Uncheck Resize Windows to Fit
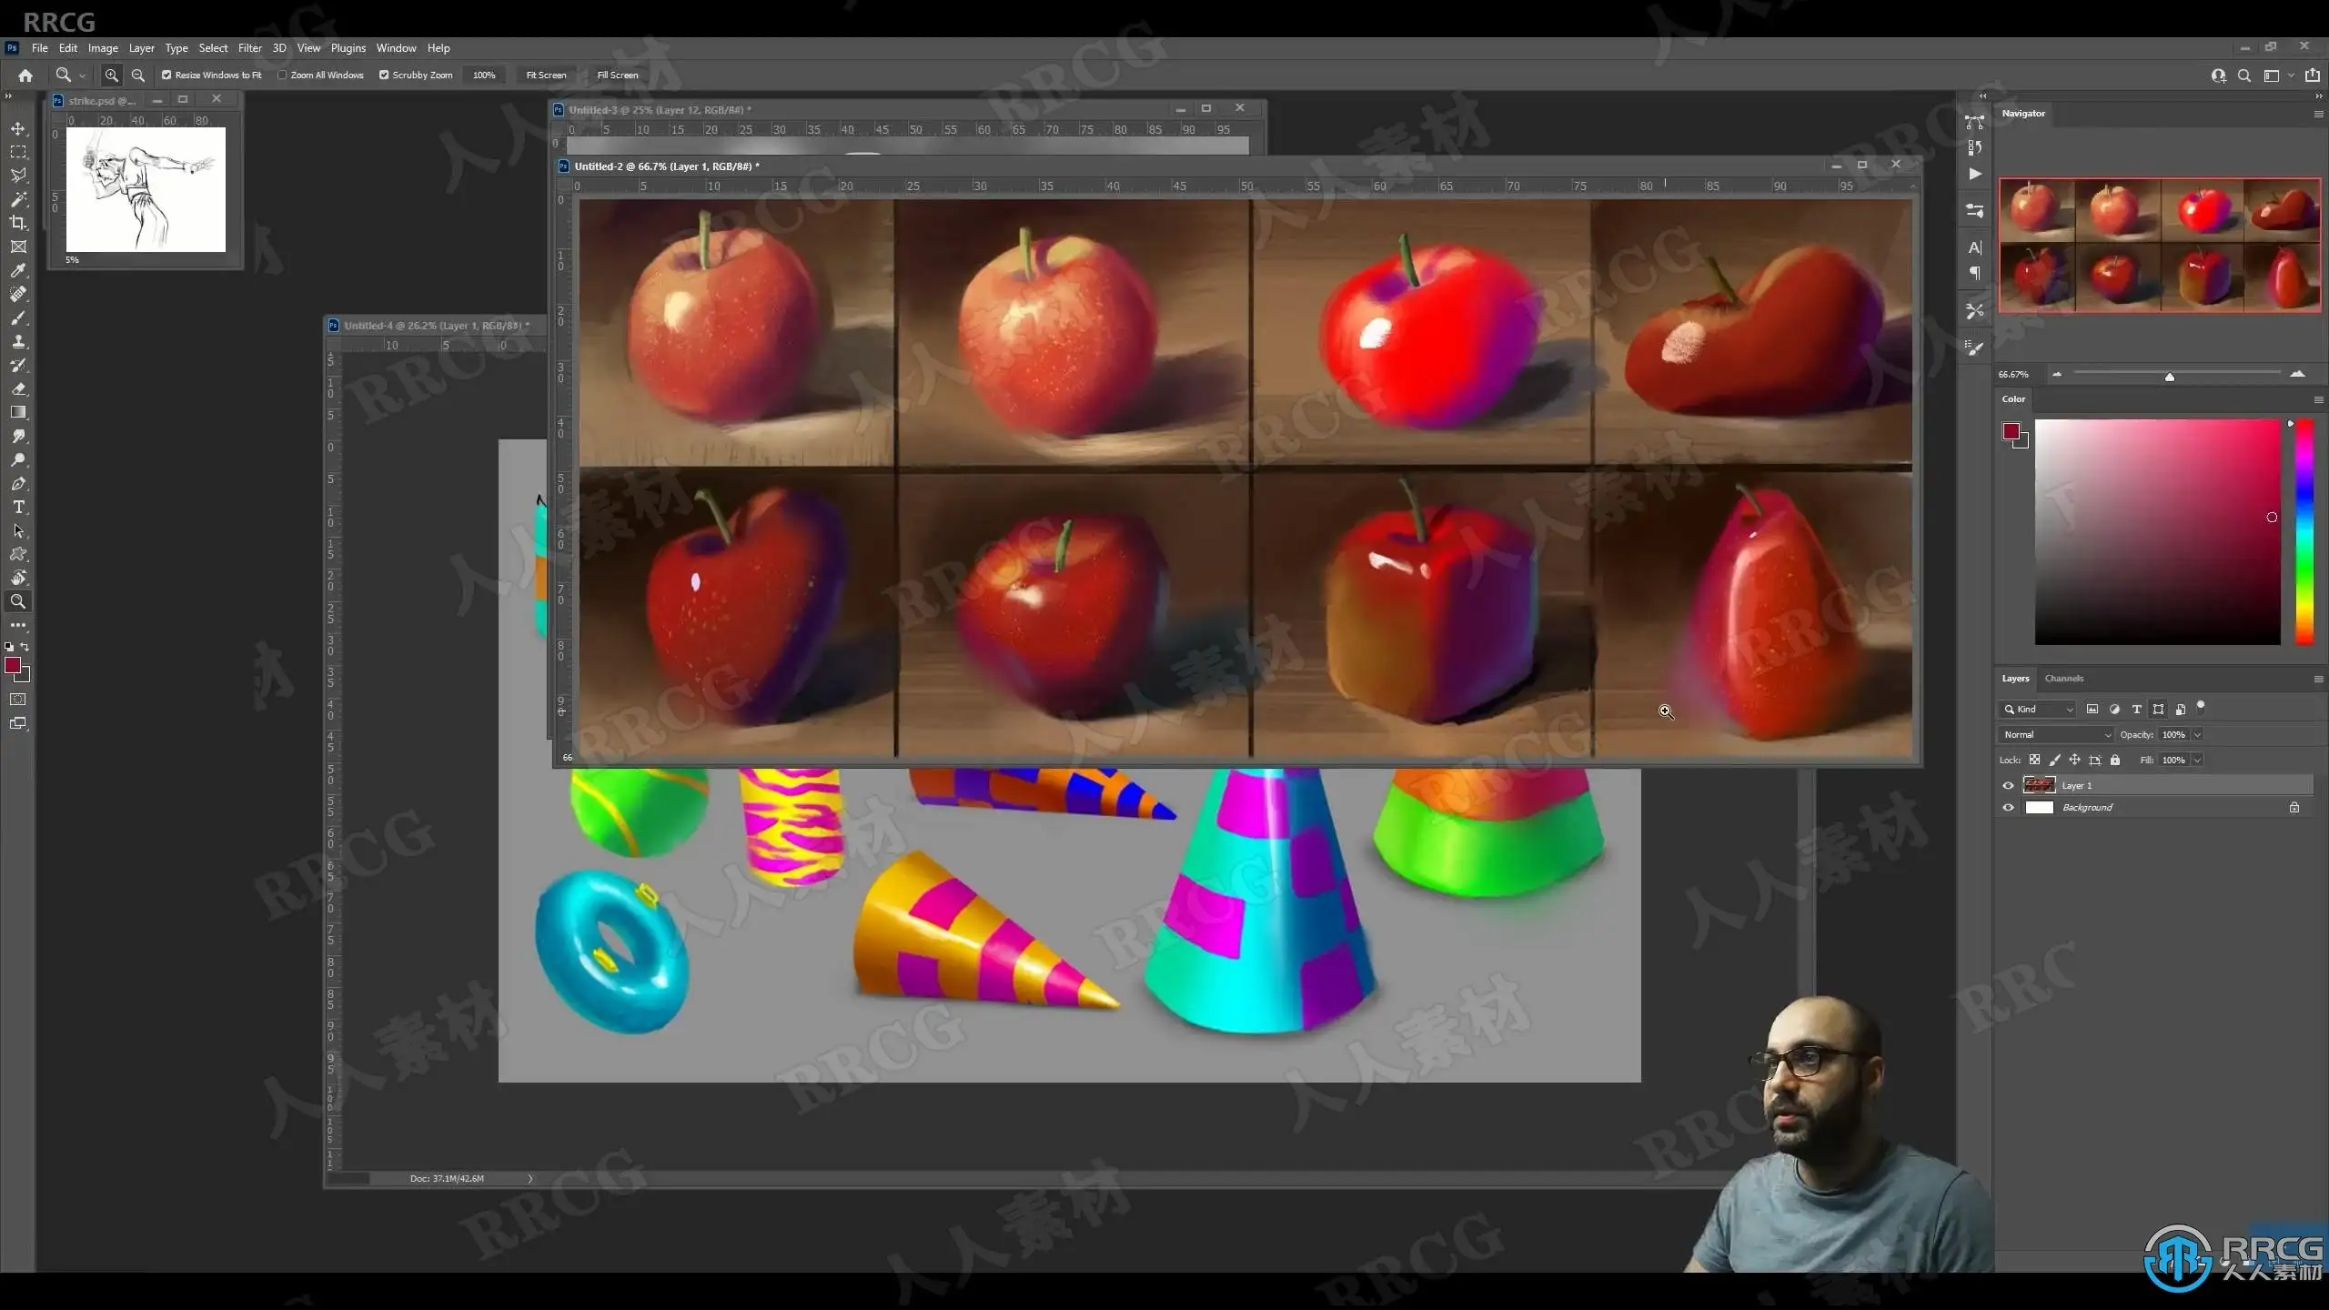The height and width of the screenshot is (1310, 2329). [x=166, y=76]
